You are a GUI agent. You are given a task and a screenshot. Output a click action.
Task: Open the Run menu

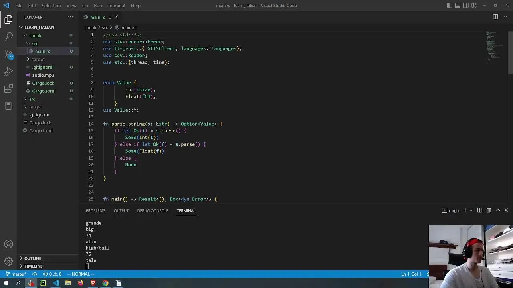(x=98, y=6)
